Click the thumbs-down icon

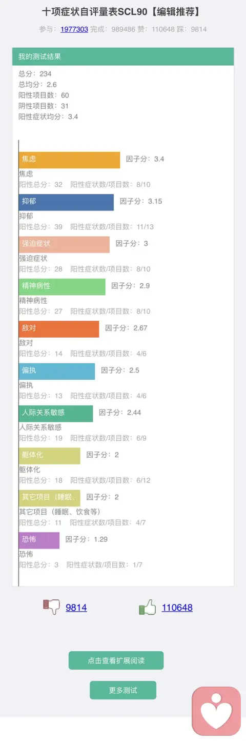[52, 608]
